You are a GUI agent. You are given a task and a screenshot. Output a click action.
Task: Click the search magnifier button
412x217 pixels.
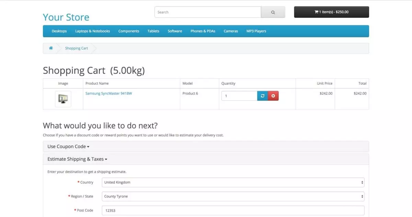click(x=273, y=12)
